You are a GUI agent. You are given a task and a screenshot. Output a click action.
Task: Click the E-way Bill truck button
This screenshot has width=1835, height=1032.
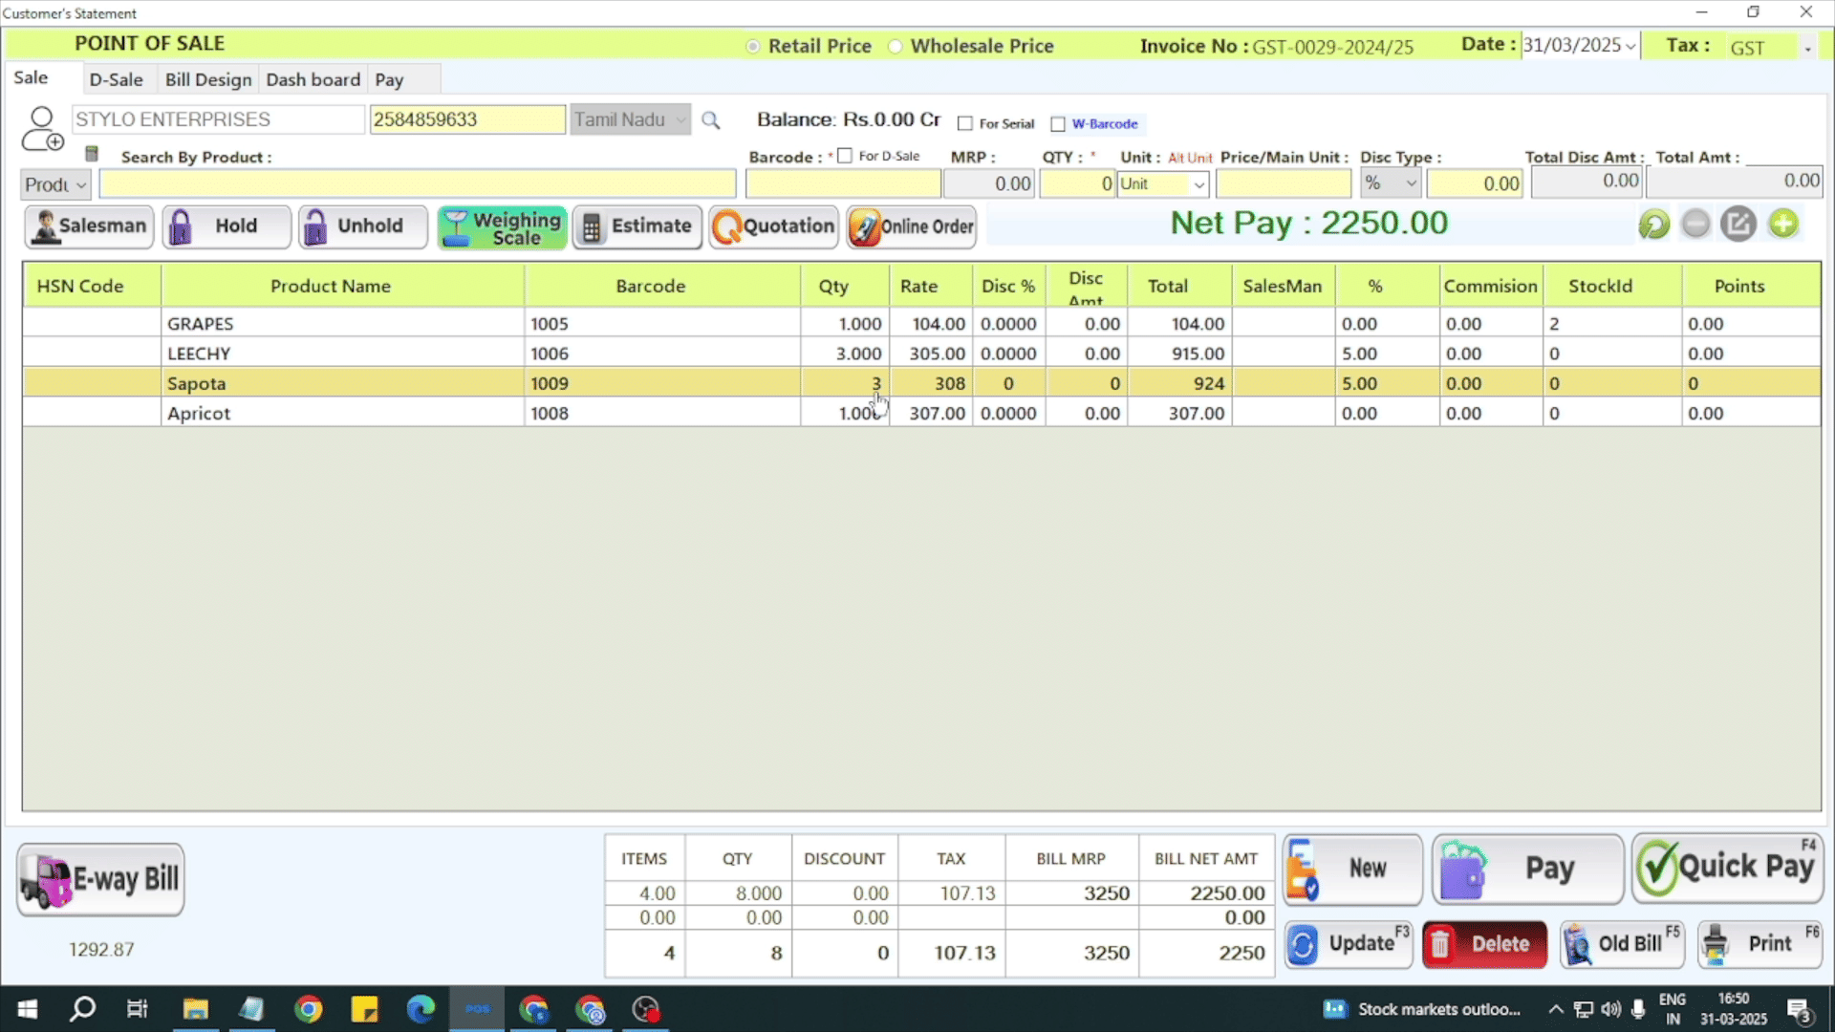tap(100, 879)
